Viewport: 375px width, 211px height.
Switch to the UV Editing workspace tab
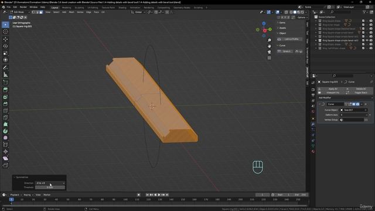pyautogui.click(x=93, y=8)
